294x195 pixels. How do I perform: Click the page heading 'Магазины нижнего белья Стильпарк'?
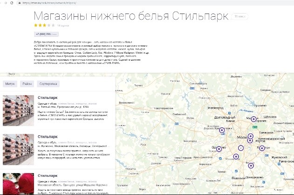(x=131, y=16)
